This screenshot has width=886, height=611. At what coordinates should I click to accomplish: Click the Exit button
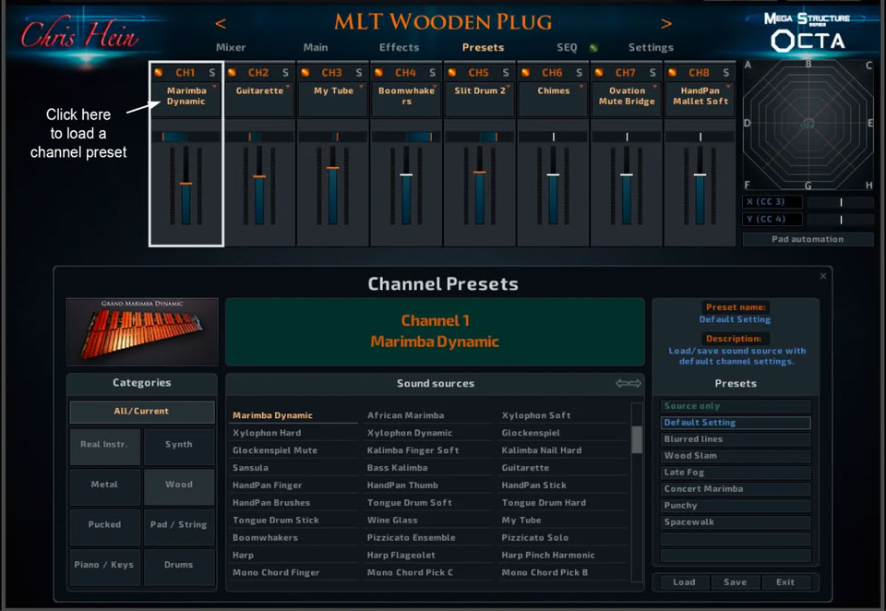click(x=784, y=582)
